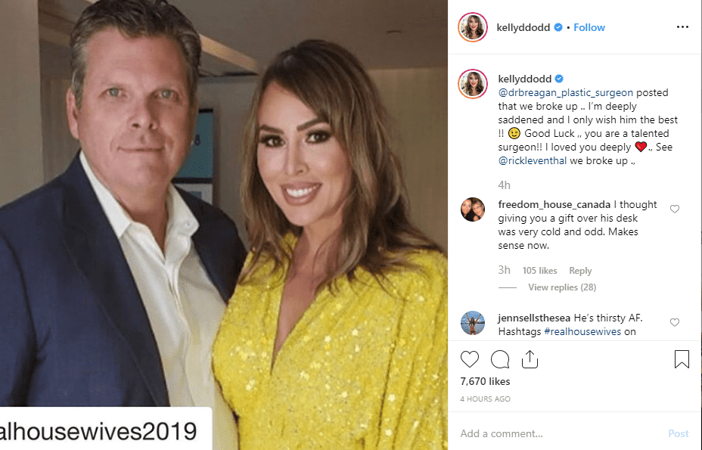
Task: Like freedom_house_canada's comment
Action: coord(675,209)
